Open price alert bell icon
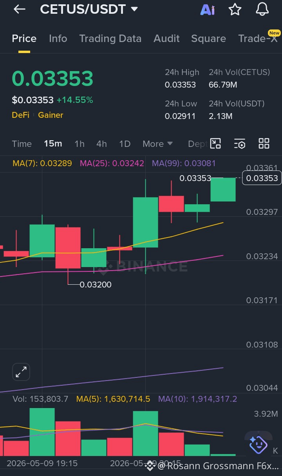Screen dimensions: 282x476 click(262, 9)
